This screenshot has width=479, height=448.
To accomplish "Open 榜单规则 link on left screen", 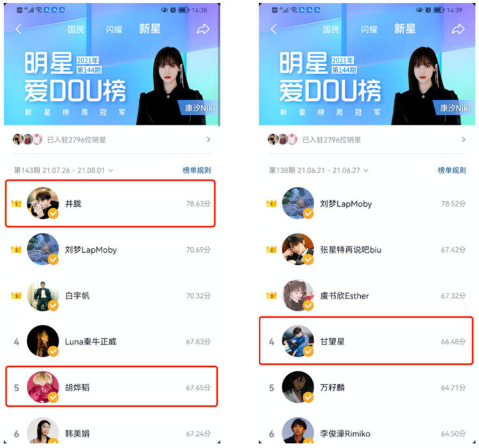I will [x=197, y=170].
